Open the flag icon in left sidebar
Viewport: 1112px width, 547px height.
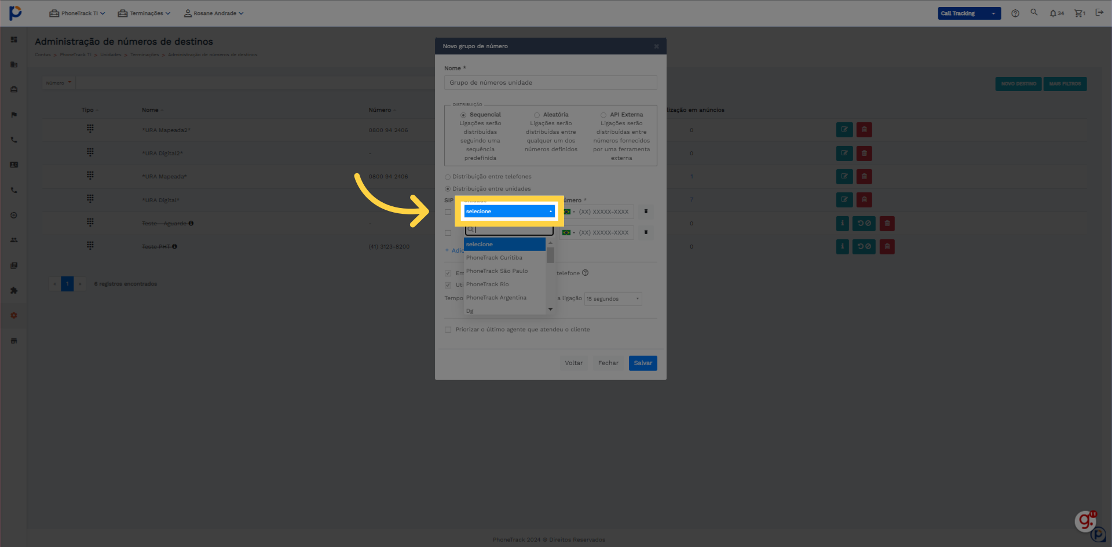[x=14, y=115]
